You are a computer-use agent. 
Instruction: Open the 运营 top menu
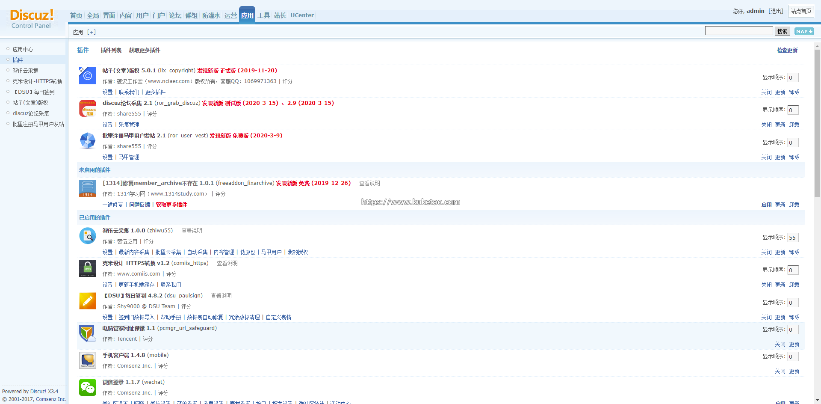point(231,15)
